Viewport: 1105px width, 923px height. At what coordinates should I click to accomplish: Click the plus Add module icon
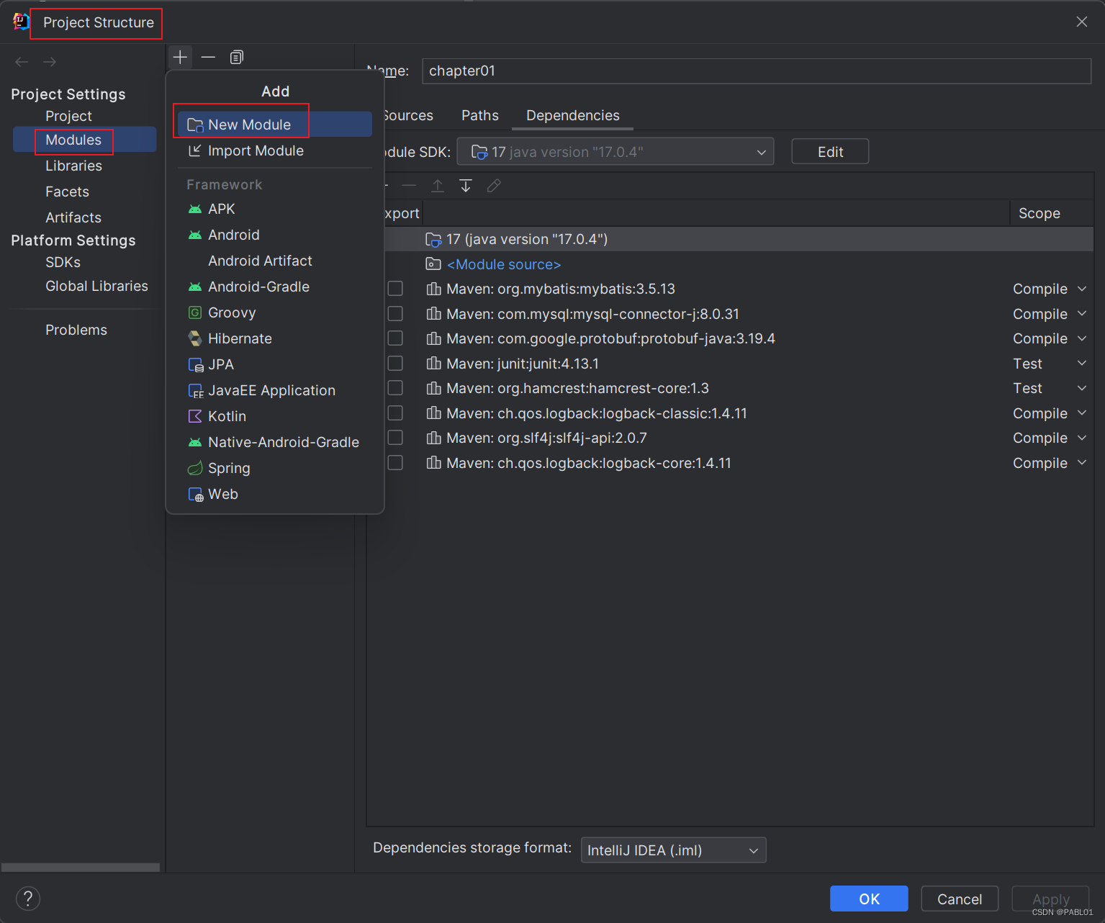[181, 57]
